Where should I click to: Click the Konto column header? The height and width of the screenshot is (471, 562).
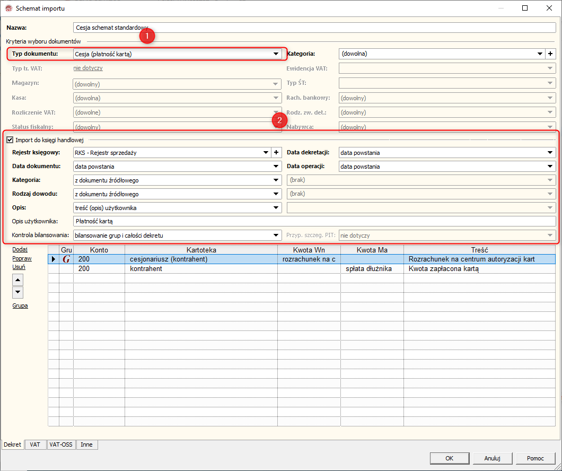[99, 250]
